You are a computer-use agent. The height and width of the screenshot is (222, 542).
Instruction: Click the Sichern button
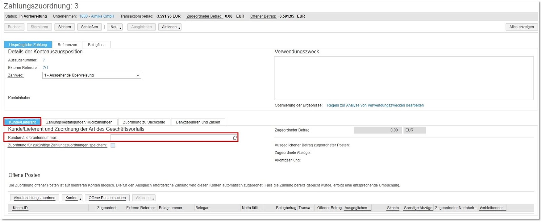coord(64,27)
